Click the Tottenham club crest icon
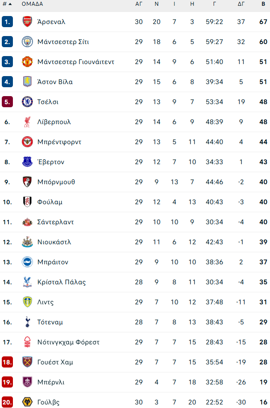The image size is (270, 408). click(28, 322)
